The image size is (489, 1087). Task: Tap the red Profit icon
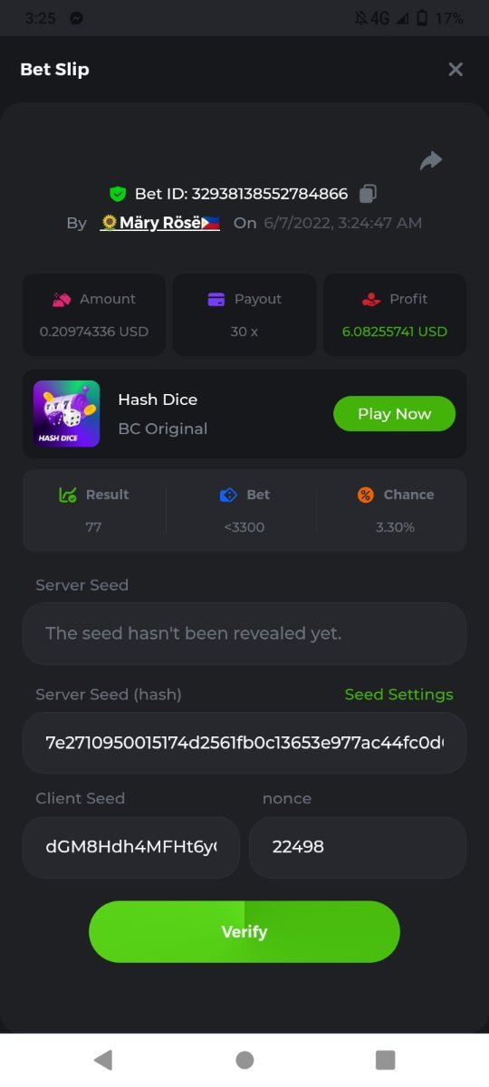370,299
